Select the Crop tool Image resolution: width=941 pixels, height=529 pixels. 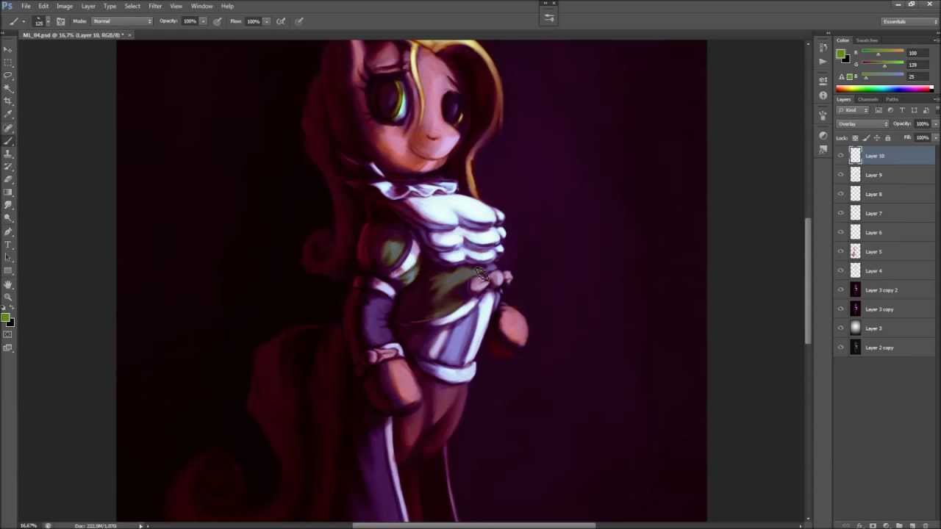(x=8, y=101)
